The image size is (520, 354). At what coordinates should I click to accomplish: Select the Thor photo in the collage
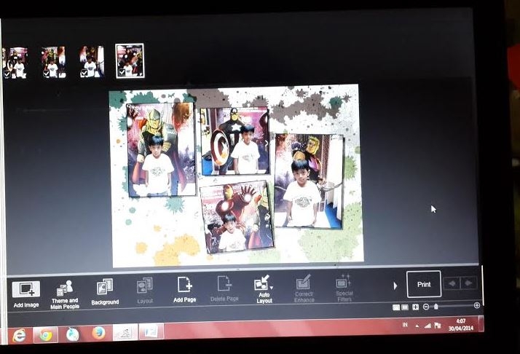point(162,149)
